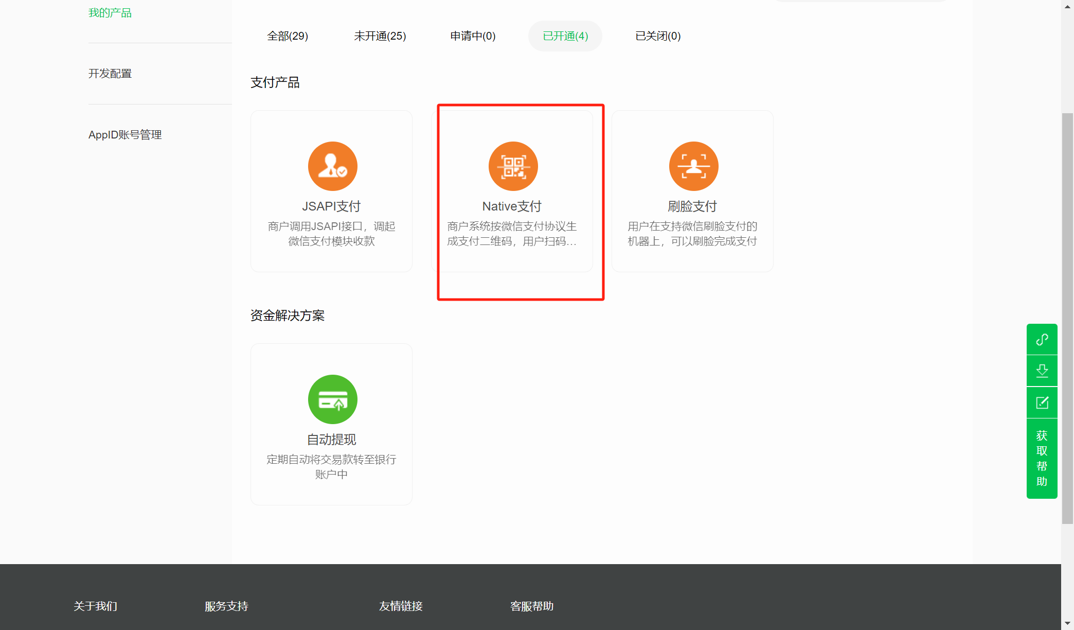Click the 自动提现 green card icon
Screen dimensions: 1074x630
(332, 399)
